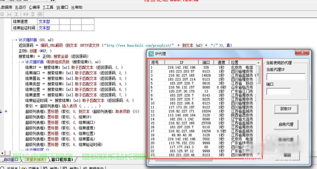This screenshot has height=169, width=317.
Task: Click the 结果速度 variable name cell
Action: pos(24,21)
